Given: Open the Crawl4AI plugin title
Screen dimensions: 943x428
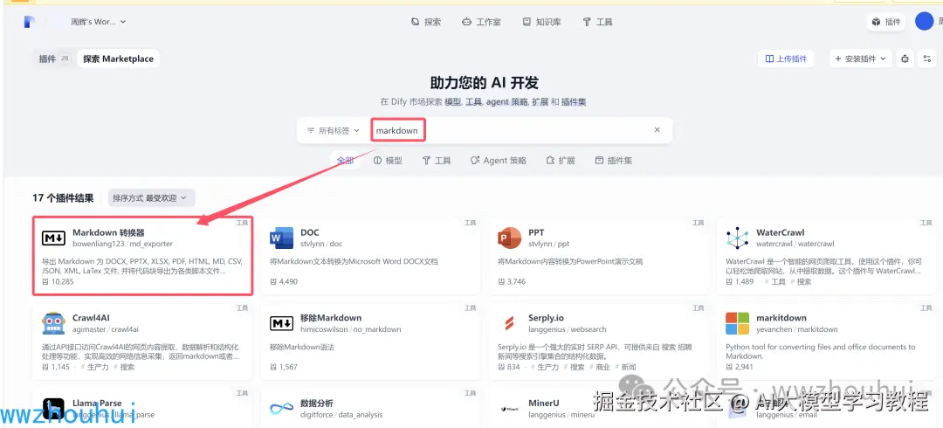Looking at the screenshot, I should (x=91, y=318).
